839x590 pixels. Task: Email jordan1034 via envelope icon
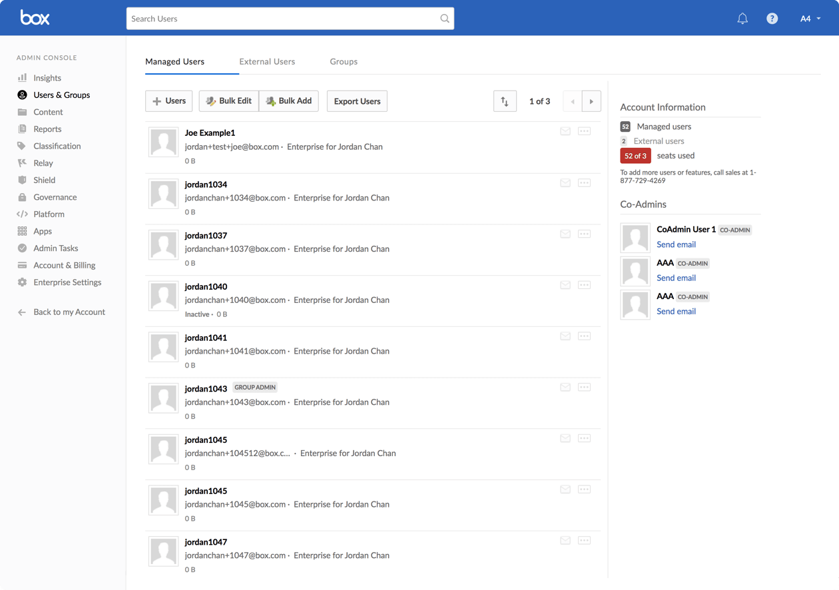click(x=565, y=182)
